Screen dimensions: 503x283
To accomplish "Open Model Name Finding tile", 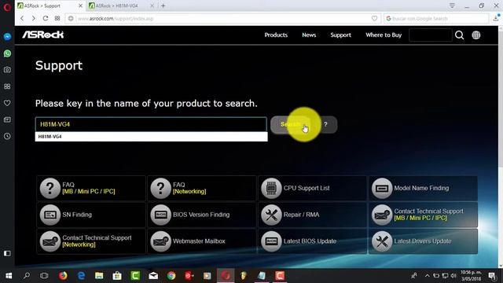I will [x=423, y=188].
